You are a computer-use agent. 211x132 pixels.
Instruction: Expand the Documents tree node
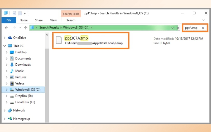pyautogui.click(x=7, y=58)
